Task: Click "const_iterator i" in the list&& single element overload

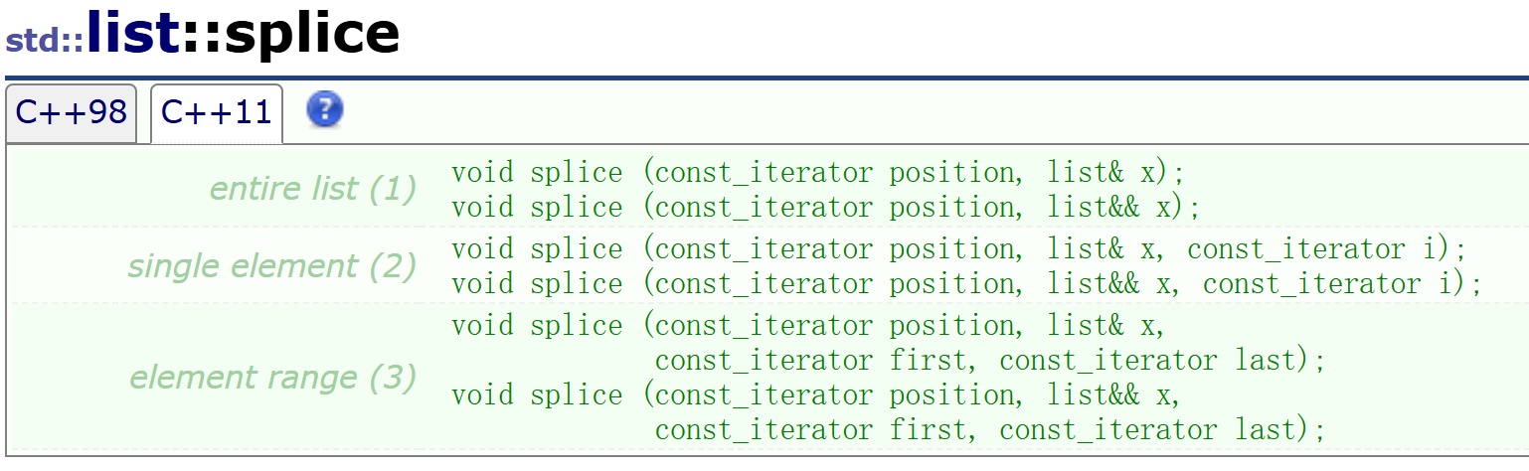Action: pos(1332,284)
